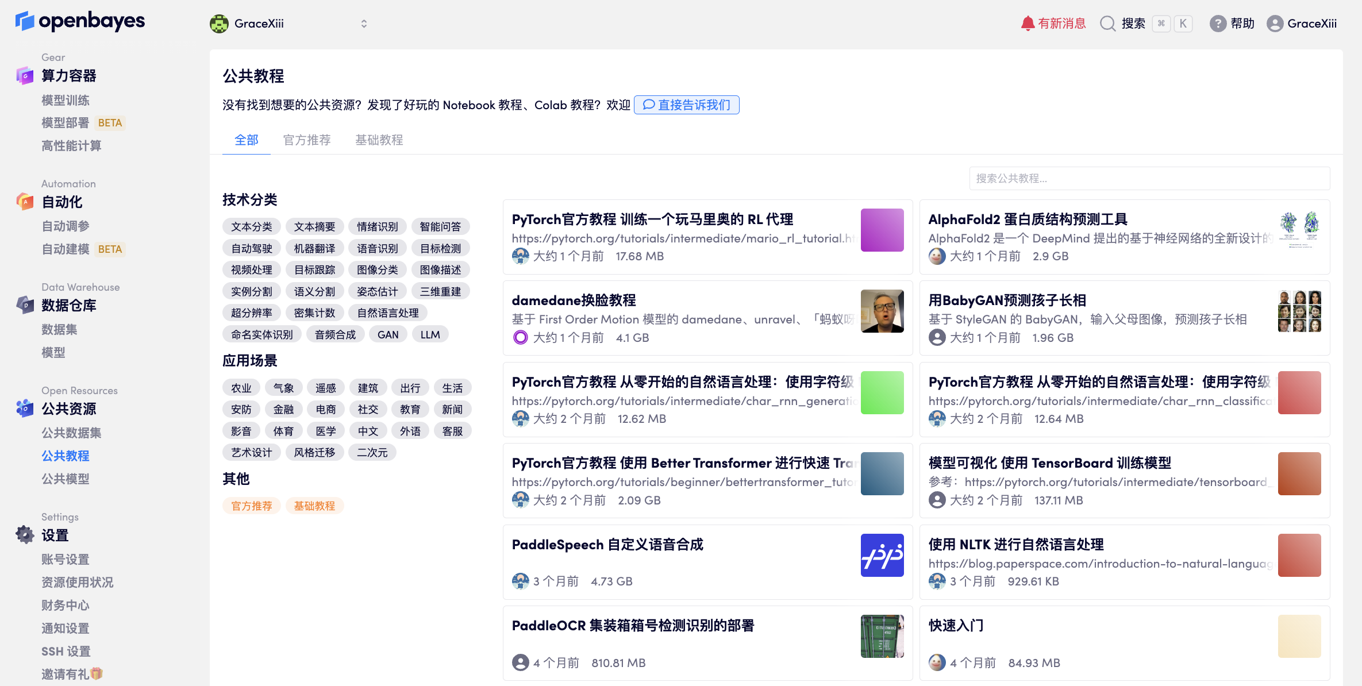Filter by orange 官方推荐 tag
Viewport: 1362px width, 686px height.
tap(252, 506)
